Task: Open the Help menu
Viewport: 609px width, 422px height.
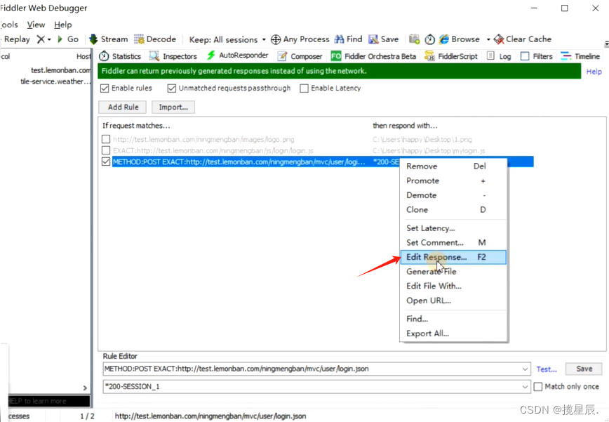Action: (63, 25)
